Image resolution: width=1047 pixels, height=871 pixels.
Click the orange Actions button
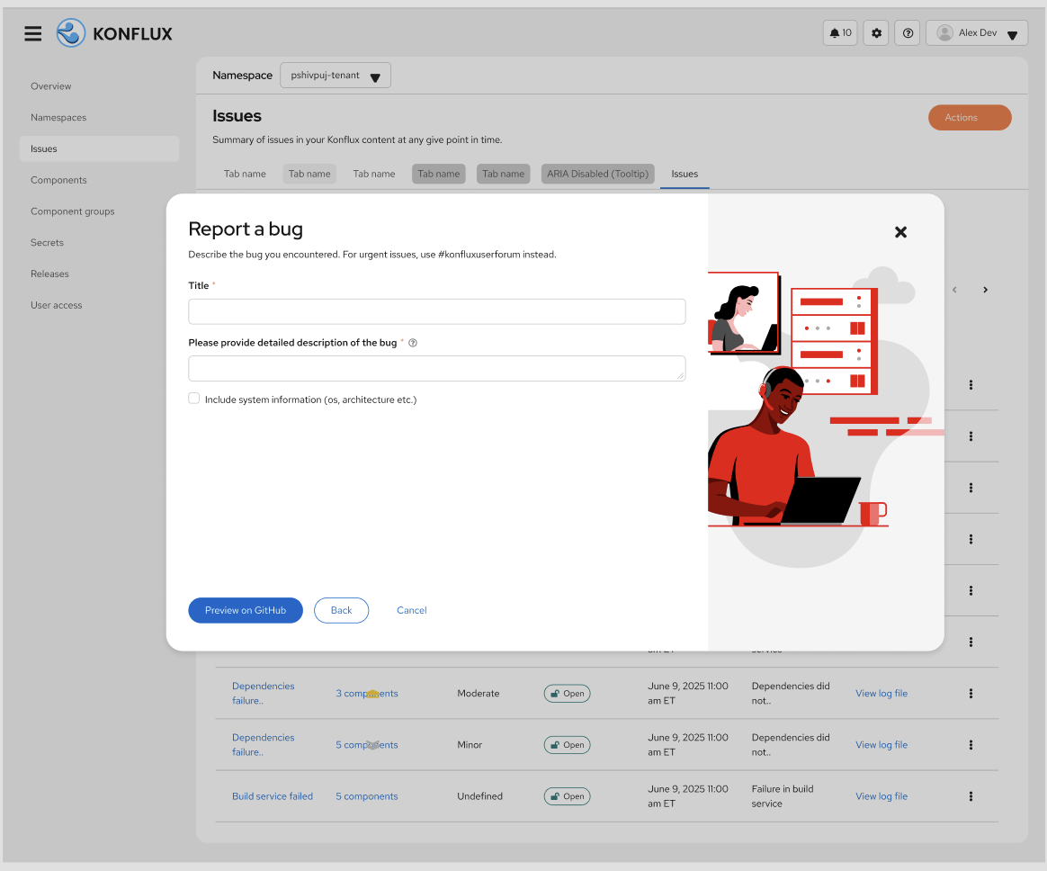(970, 118)
